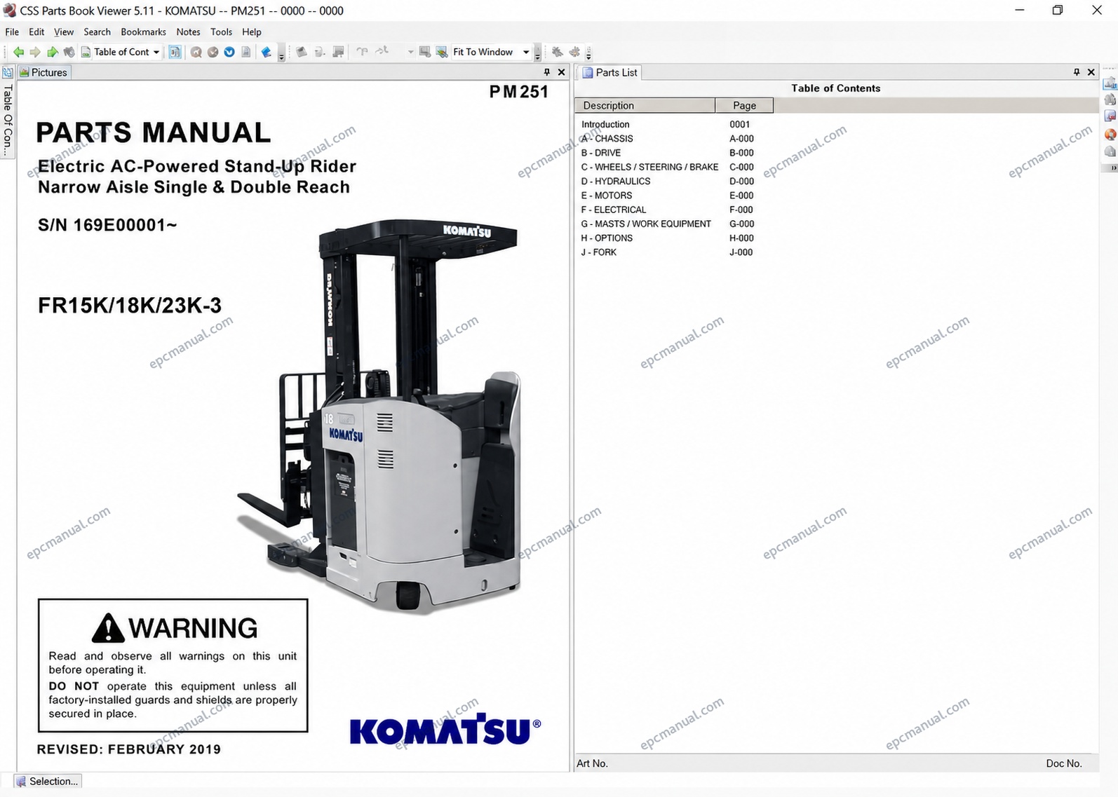This screenshot has width=1118, height=797.
Task: Open the File menu
Action: coord(12,32)
